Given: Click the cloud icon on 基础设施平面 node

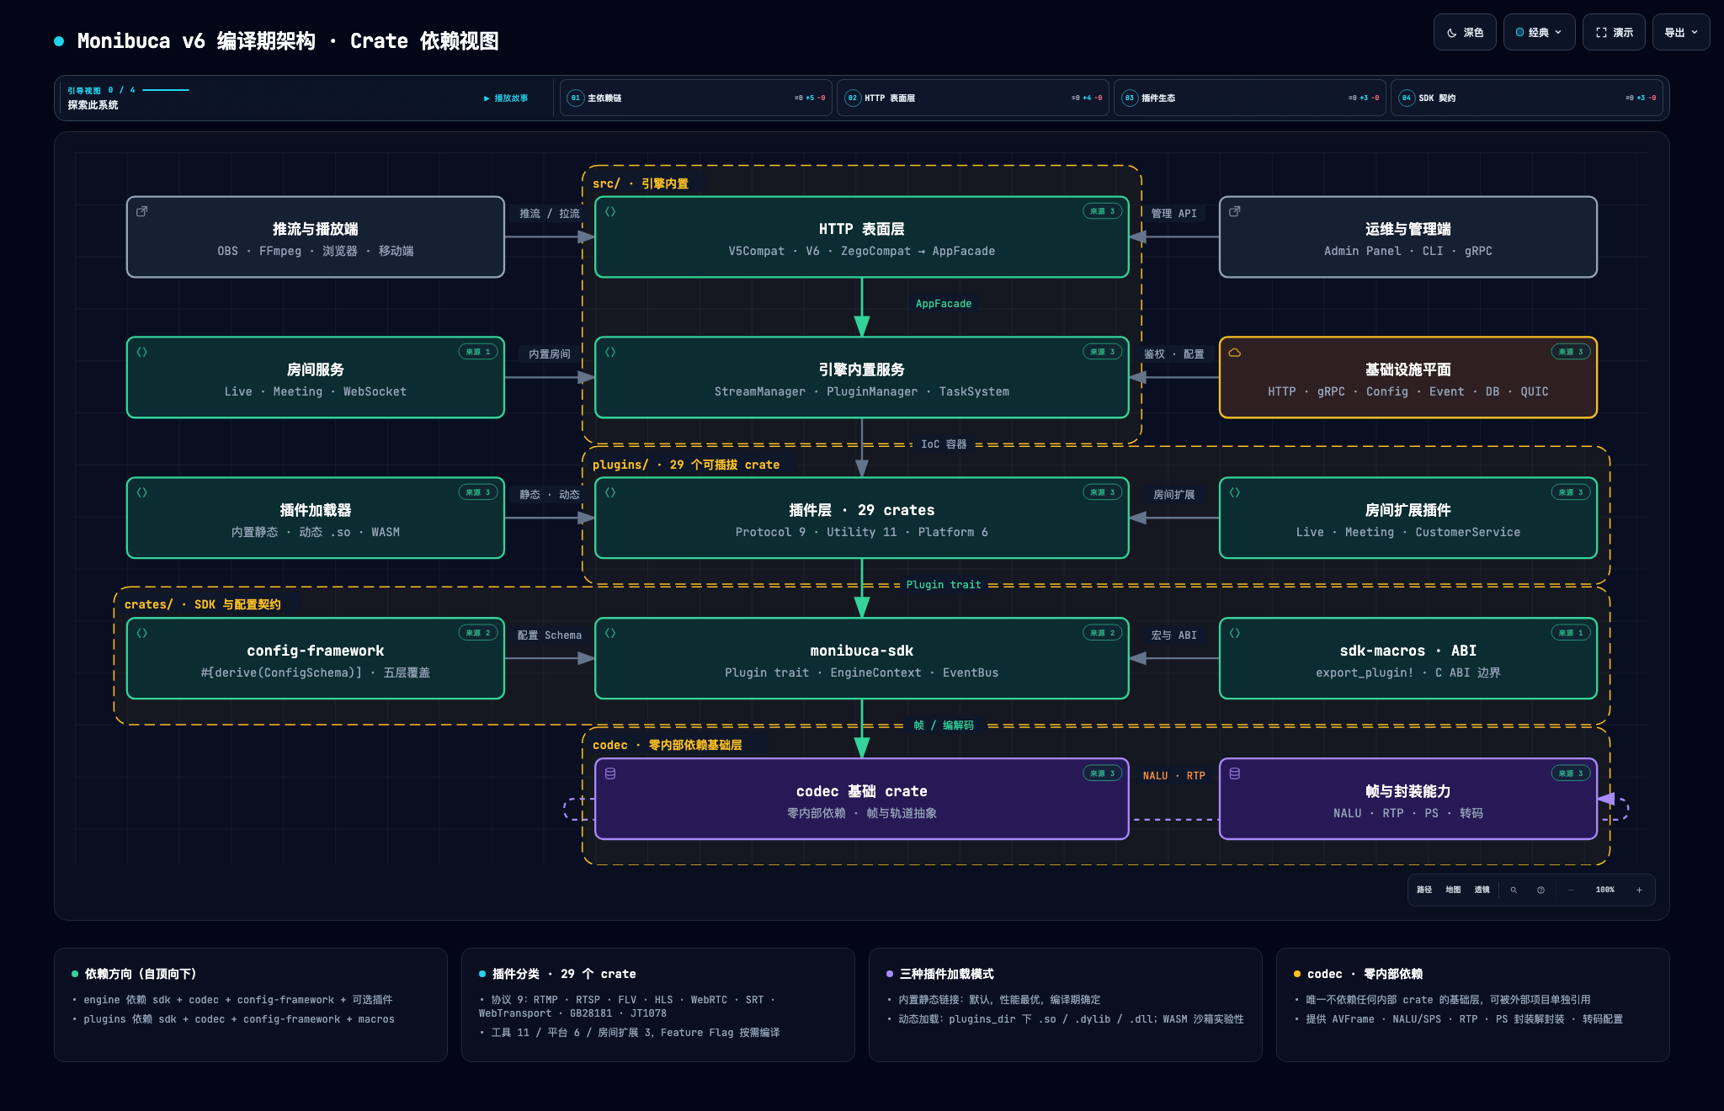Looking at the screenshot, I should click(x=1235, y=352).
